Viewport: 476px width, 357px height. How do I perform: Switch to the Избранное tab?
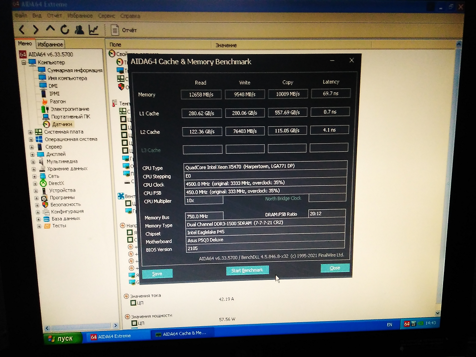pos(50,45)
